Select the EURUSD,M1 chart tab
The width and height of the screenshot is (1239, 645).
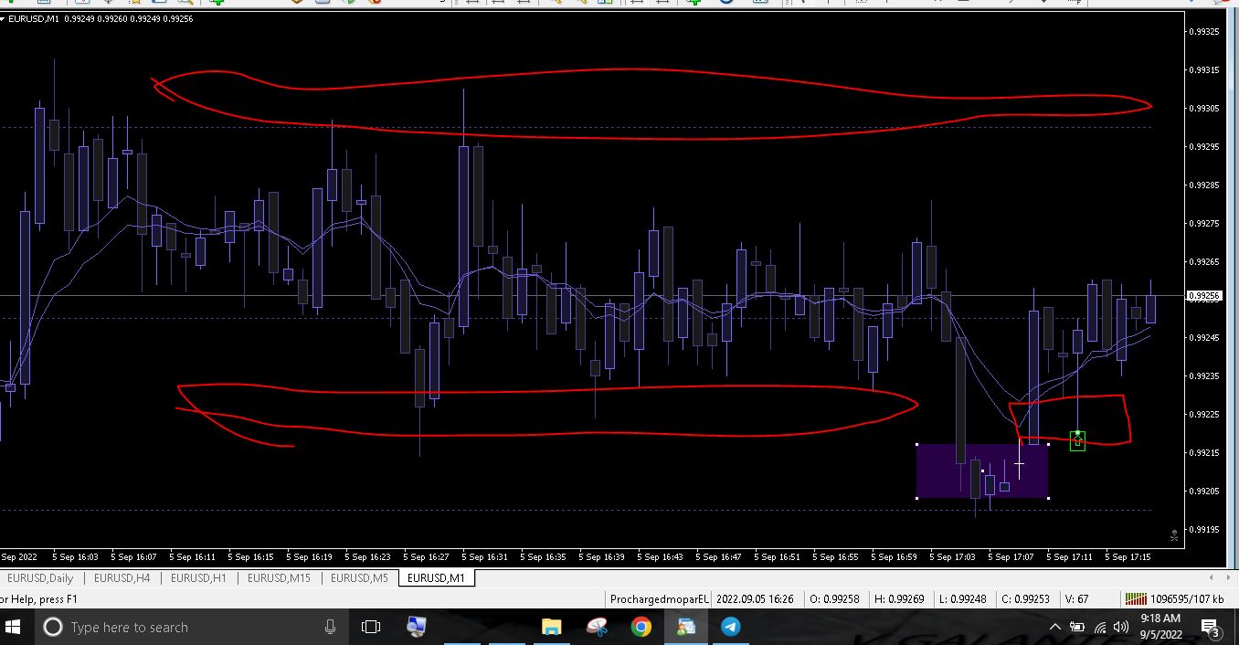point(436,578)
